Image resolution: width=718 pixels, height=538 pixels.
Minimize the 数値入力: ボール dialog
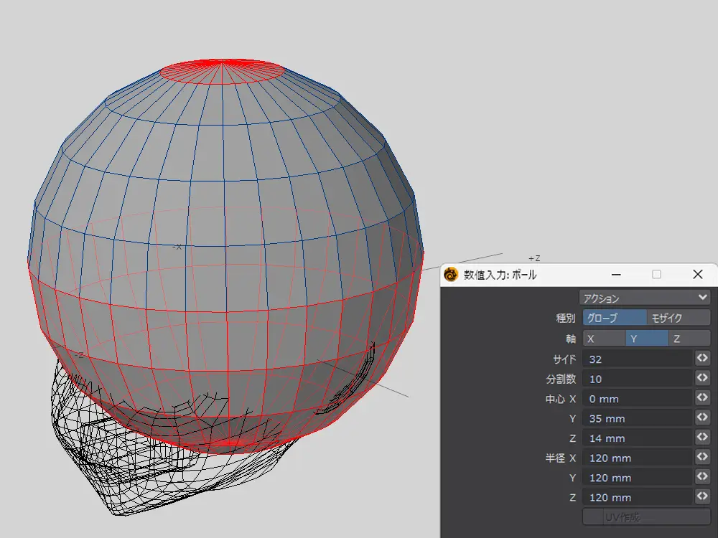[615, 275]
